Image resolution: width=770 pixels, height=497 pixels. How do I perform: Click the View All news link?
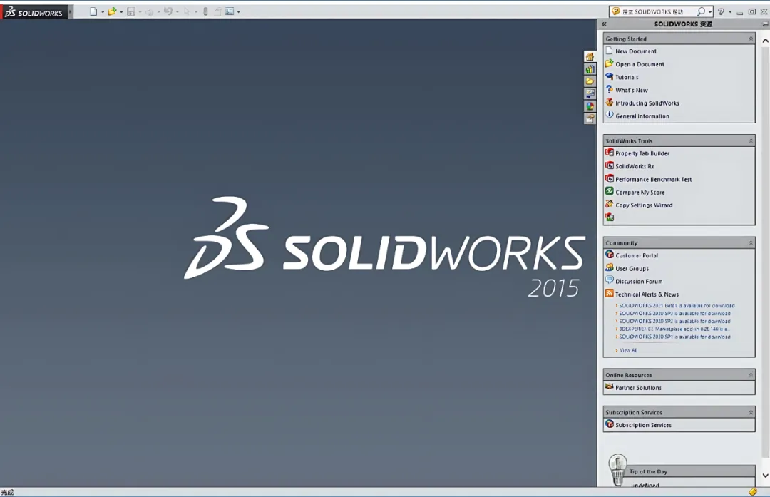[x=627, y=350]
